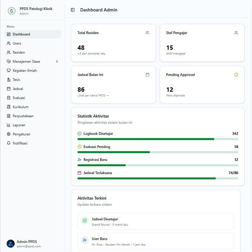Click the Staf Pengajar users icon

point(236,33)
